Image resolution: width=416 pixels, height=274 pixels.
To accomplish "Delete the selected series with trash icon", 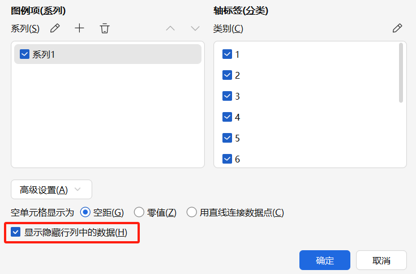I will 104,28.
